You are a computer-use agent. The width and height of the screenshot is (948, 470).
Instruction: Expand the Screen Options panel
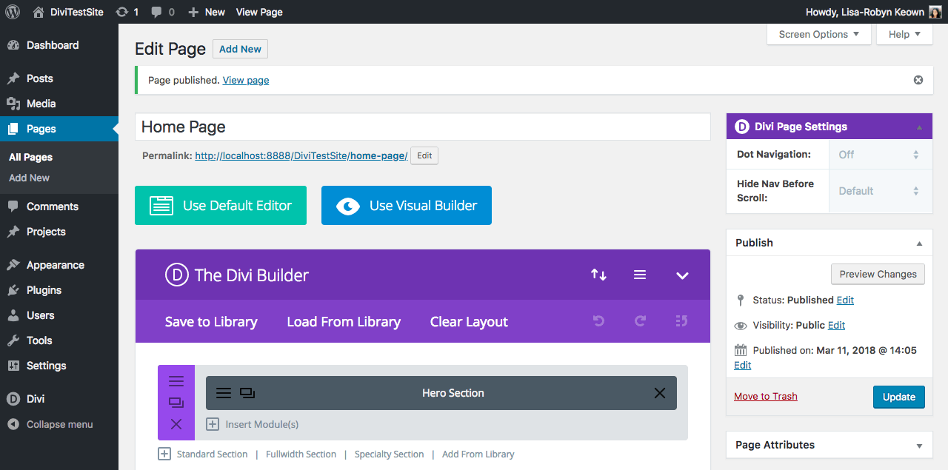(819, 34)
